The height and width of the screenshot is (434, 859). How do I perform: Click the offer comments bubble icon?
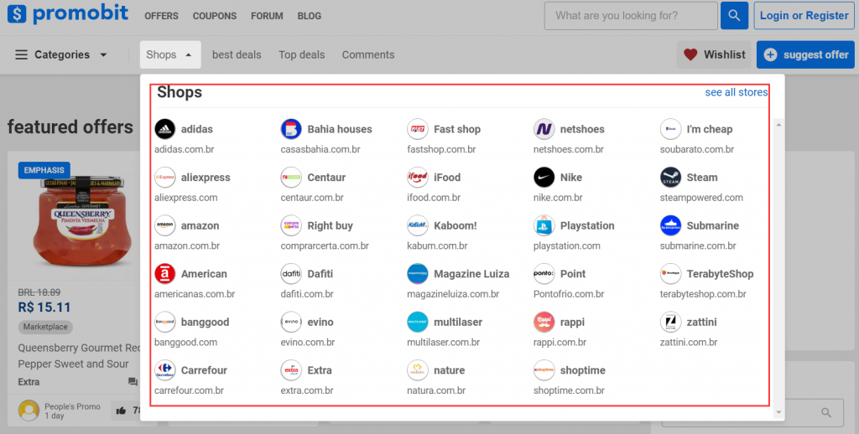(133, 382)
